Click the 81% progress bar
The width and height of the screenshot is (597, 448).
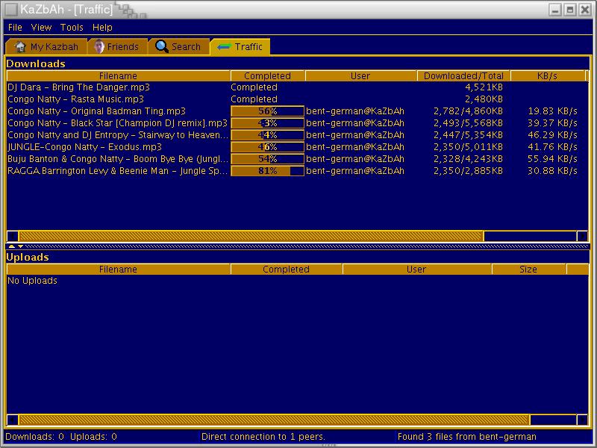click(x=267, y=171)
